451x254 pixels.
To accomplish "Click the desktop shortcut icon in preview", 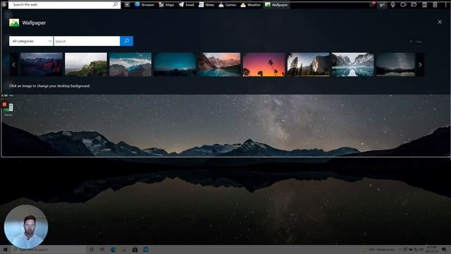I will pyautogui.click(x=8, y=109).
